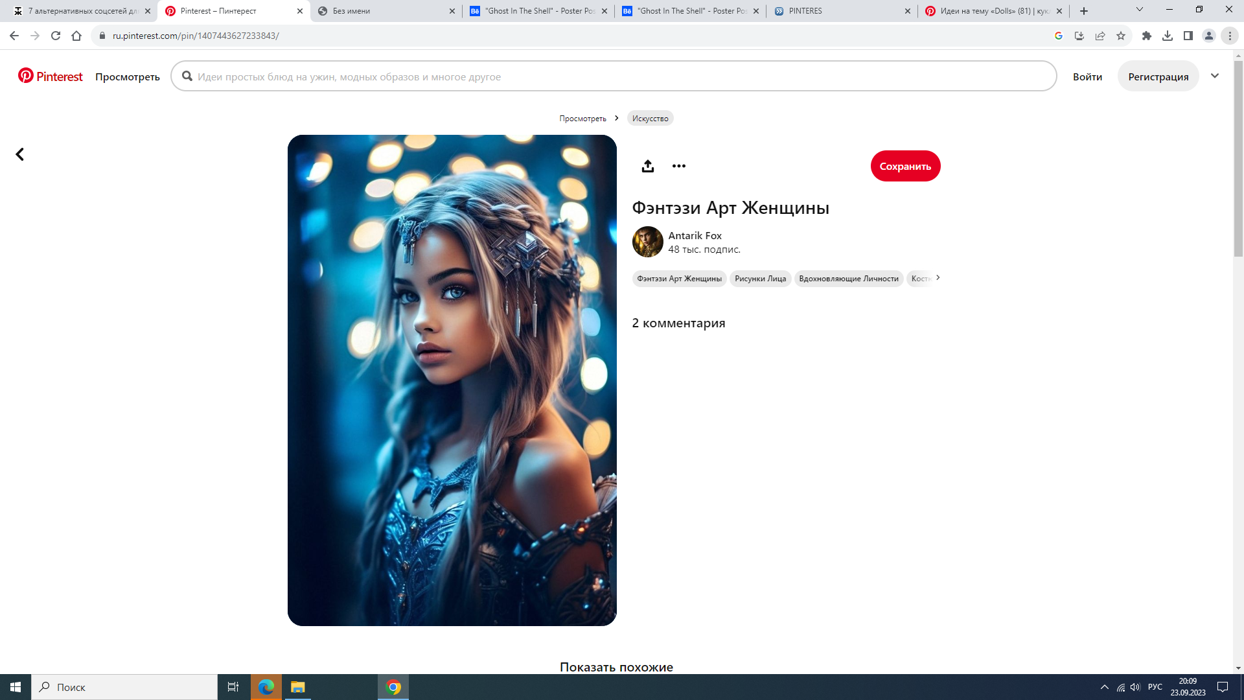Expand more tags with the chevron arrow
This screenshot has width=1244, height=700.
tap(938, 277)
